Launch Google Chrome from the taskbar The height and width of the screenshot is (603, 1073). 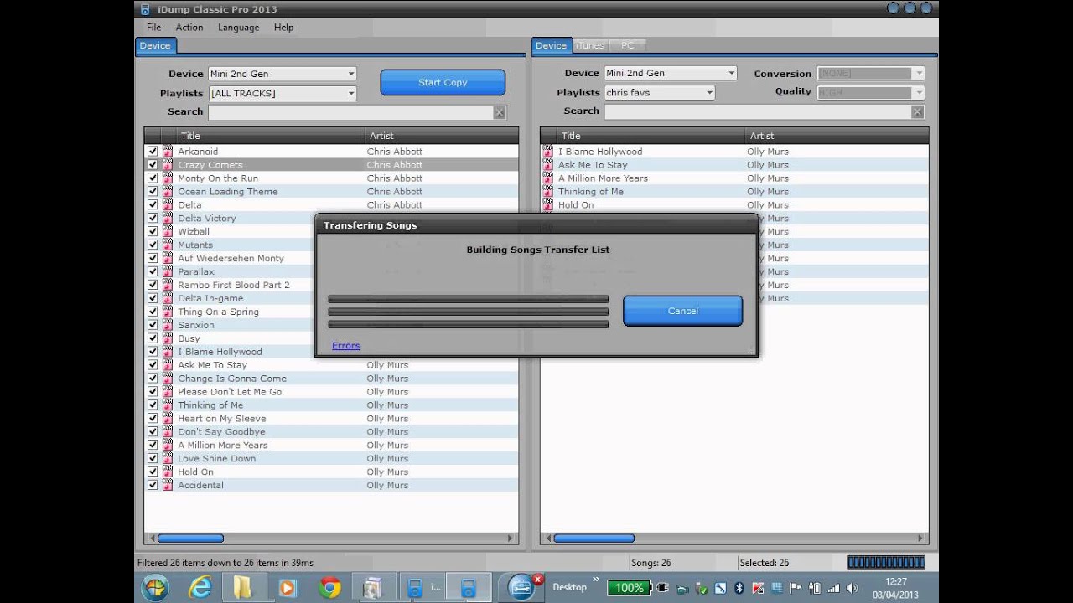[329, 588]
